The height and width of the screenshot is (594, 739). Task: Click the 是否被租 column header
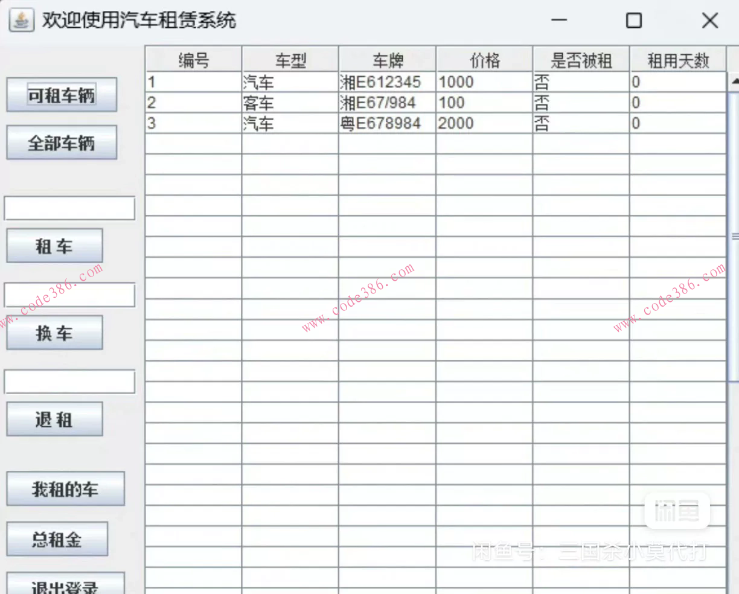(581, 60)
